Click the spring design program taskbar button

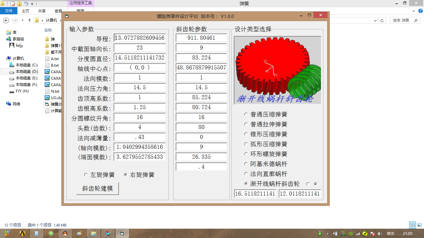[x=122, y=233]
